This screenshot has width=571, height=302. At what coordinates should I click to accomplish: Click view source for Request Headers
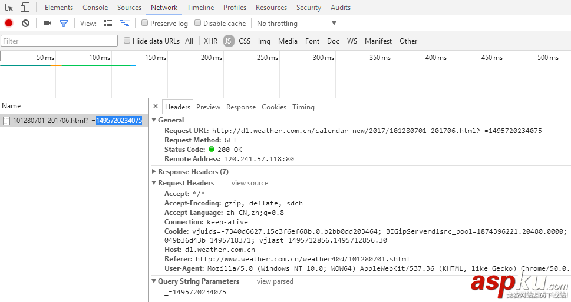(250, 183)
